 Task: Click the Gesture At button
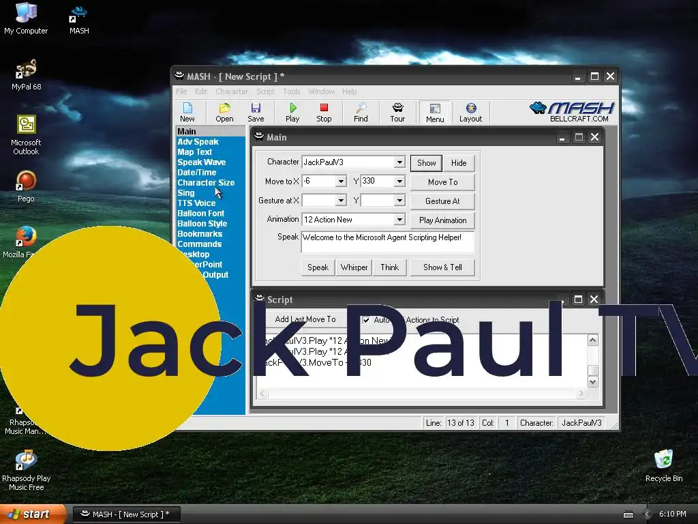(442, 201)
